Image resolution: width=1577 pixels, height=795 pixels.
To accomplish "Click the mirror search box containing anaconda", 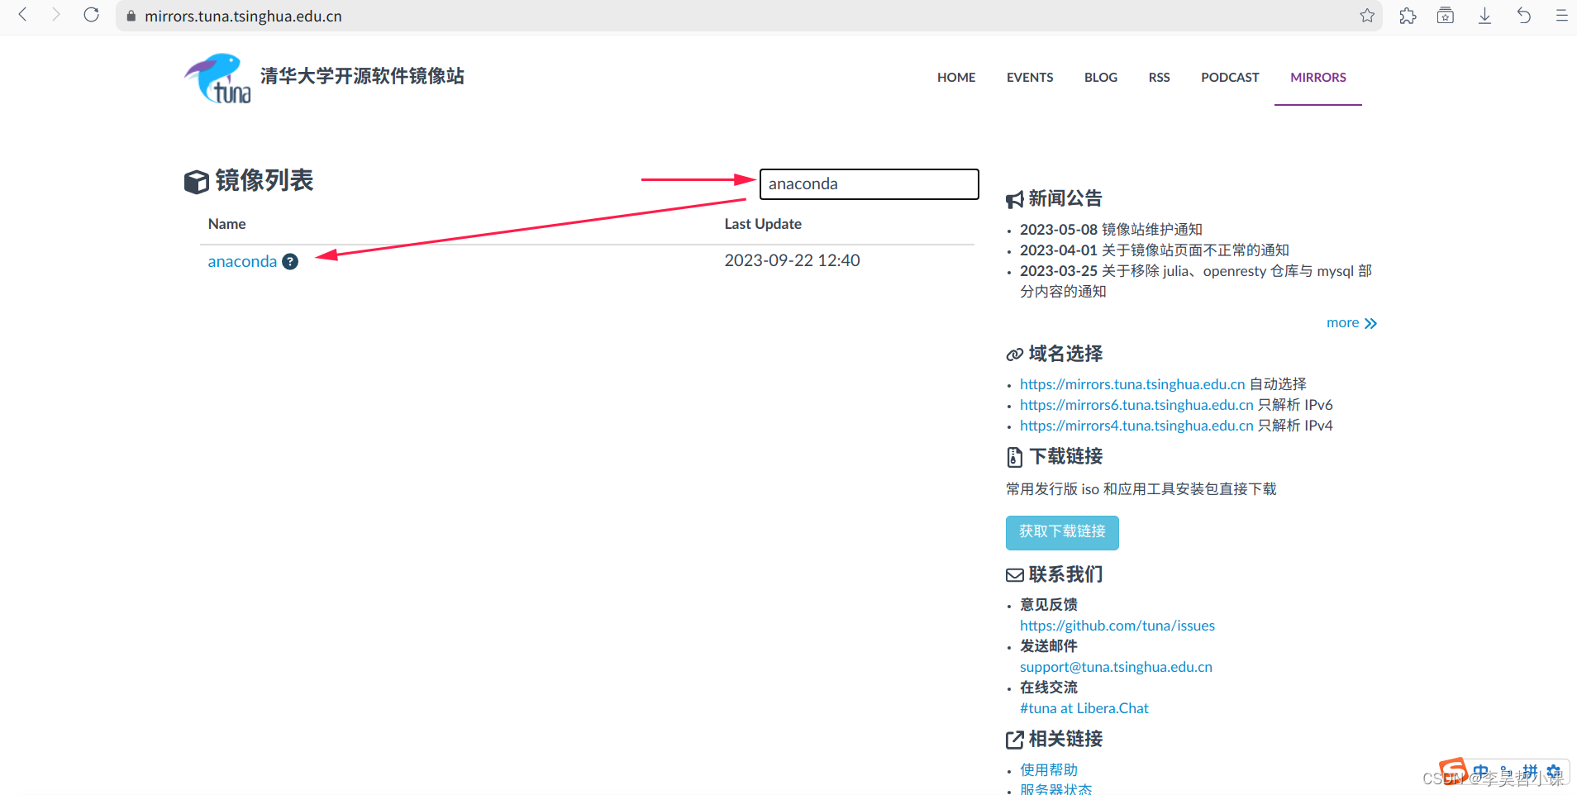I will pyautogui.click(x=869, y=183).
